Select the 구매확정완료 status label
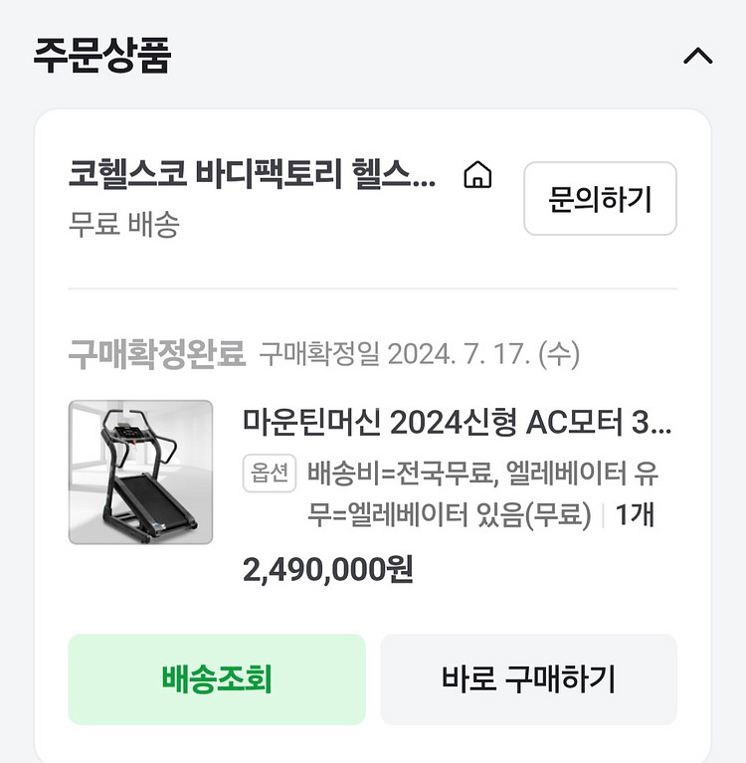 [156, 353]
